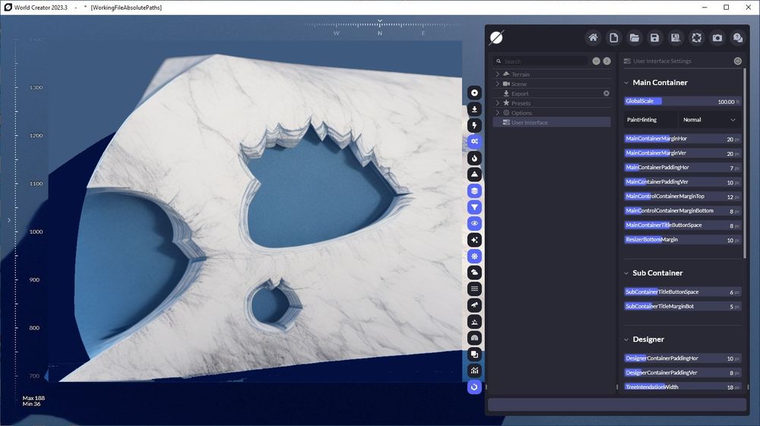Open the help chat bubble icon
Viewport: 760px width, 426px height.
pyautogui.click(x=738, y=38)
